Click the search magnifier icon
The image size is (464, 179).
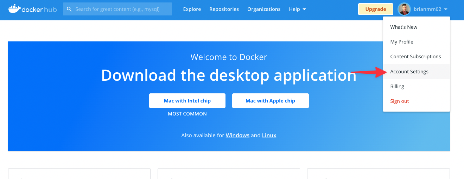pos(69,9)
